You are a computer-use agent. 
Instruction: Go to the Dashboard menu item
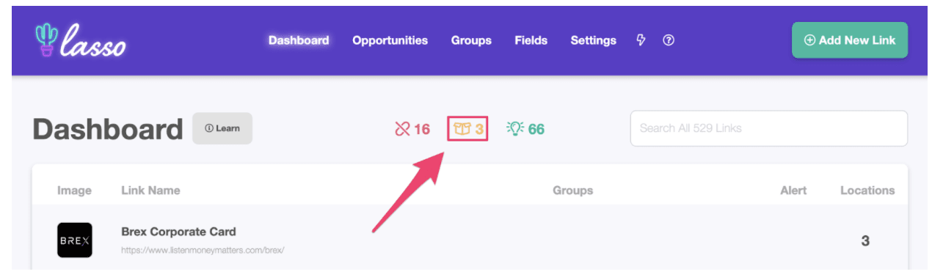299,40
